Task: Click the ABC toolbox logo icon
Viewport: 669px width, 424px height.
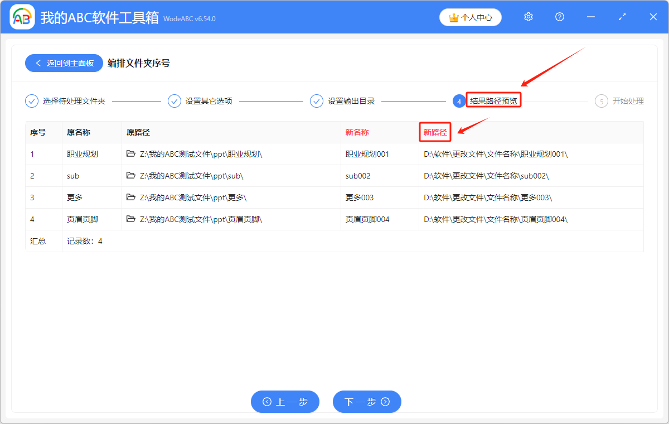Action: [x=22, y=17]
